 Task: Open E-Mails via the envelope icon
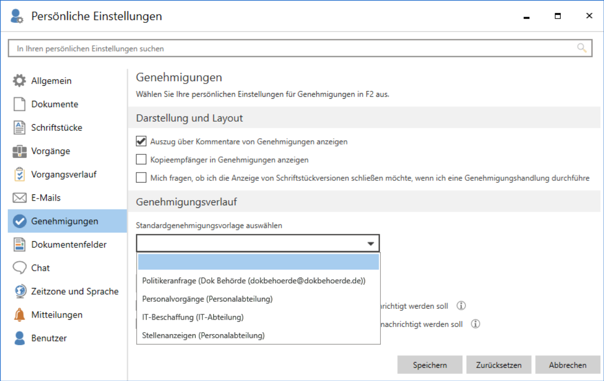tap(19, 198)
